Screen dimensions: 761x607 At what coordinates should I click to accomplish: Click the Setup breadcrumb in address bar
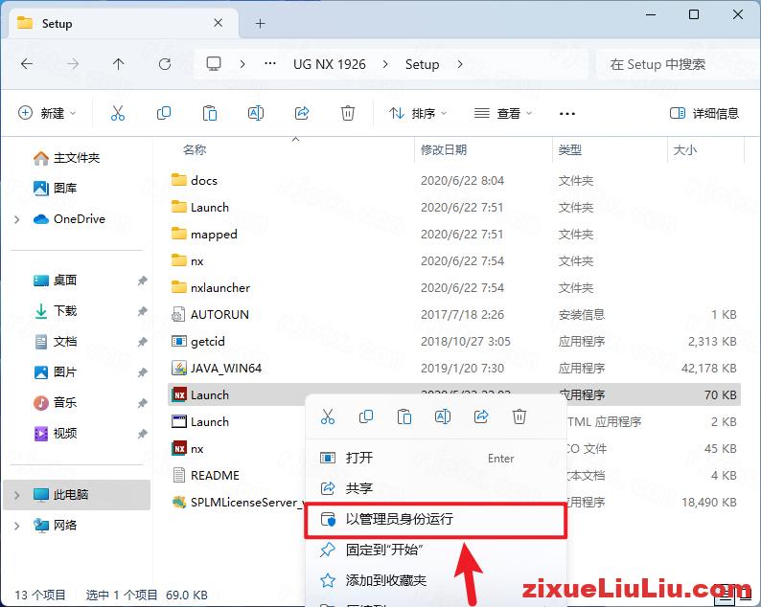coord(422,64)
